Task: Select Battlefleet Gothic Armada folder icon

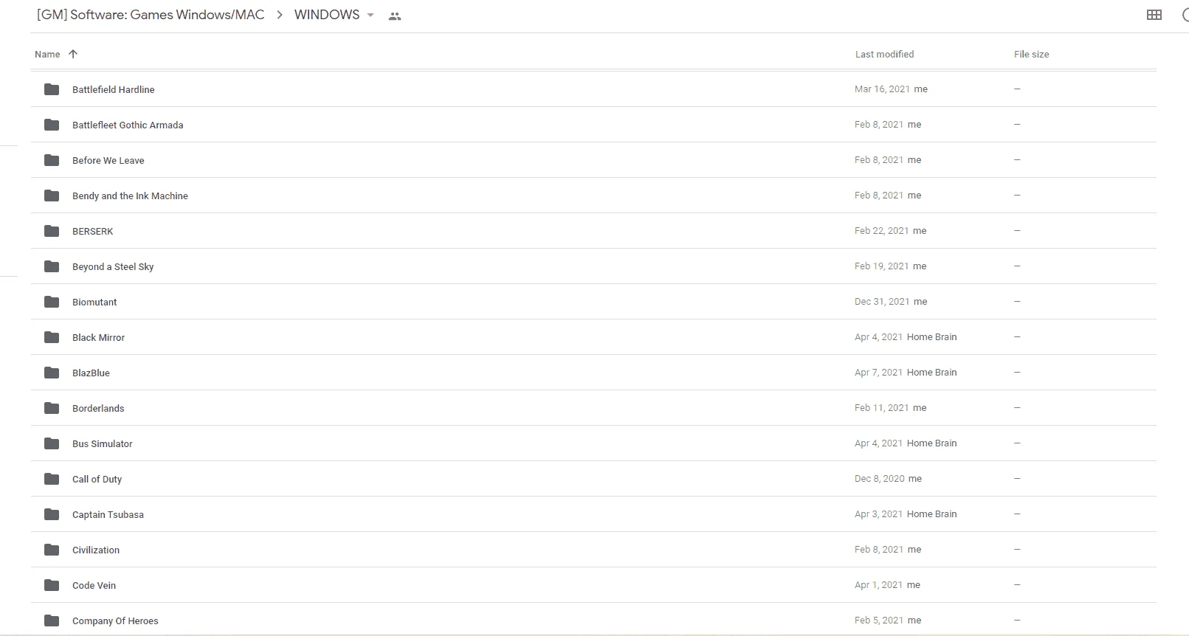Action: point(52,125)
